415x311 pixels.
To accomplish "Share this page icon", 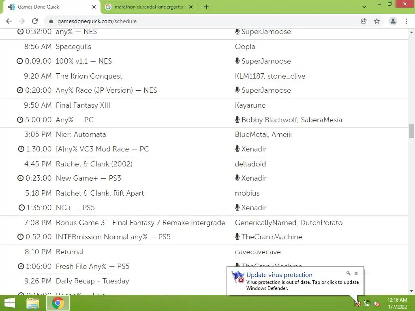I will tap(364, 21).
